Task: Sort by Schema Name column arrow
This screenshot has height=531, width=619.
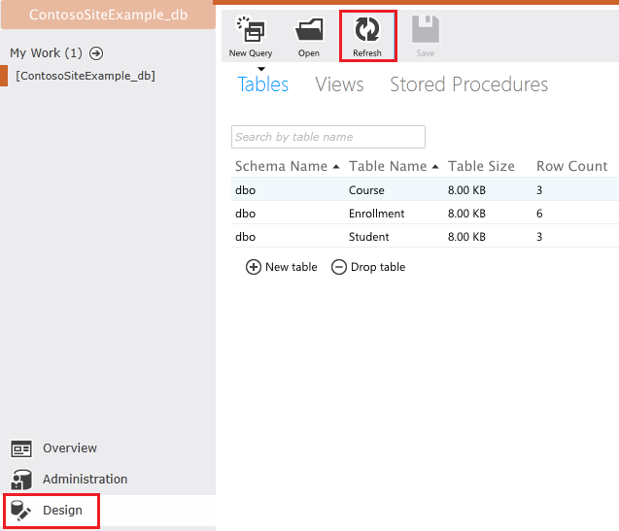Action: pyautogui.click(x=336, y=167)
